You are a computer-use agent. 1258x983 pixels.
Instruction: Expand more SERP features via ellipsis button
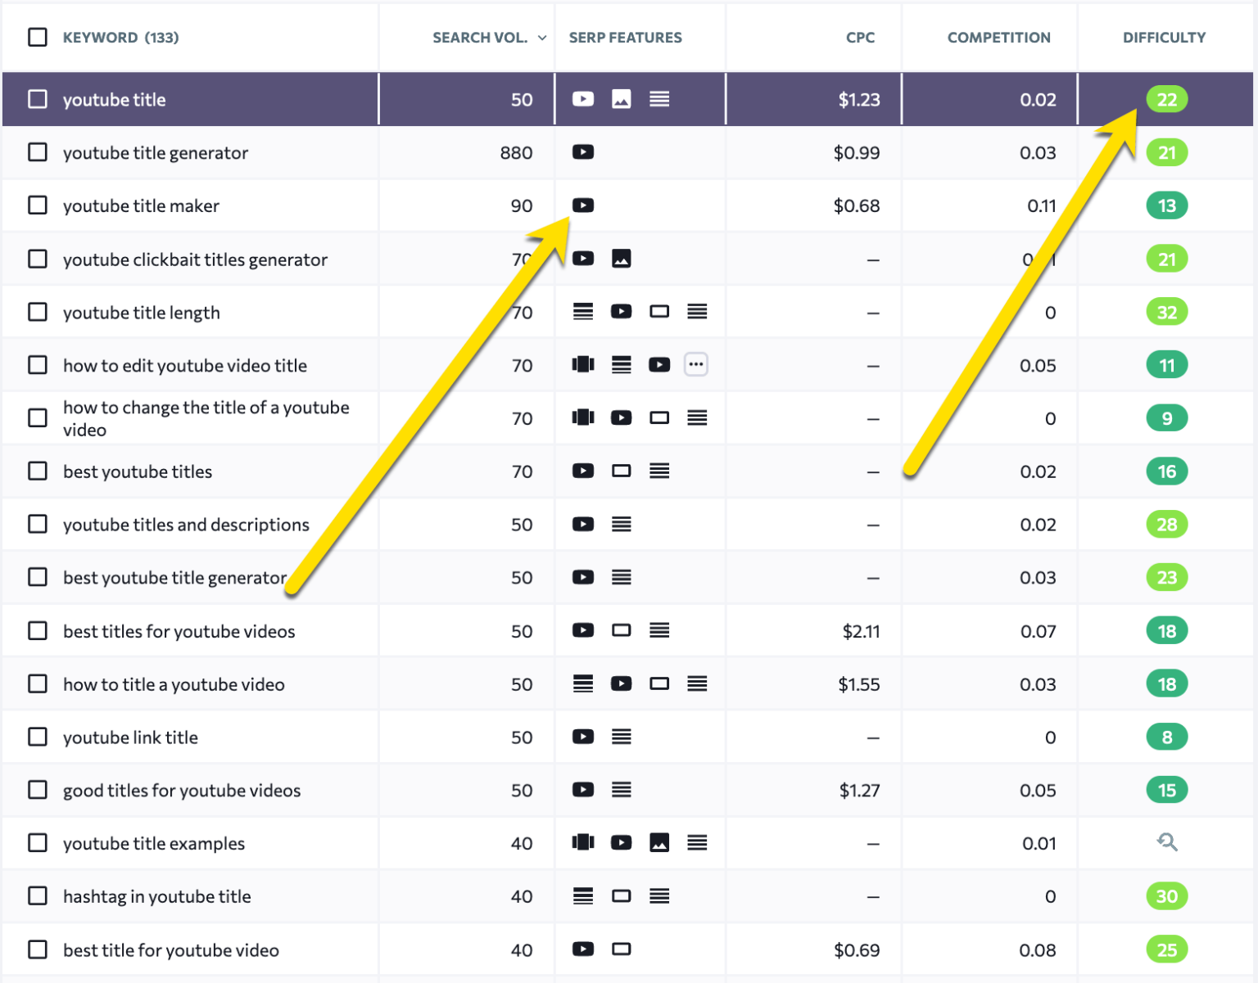(695, 365)
